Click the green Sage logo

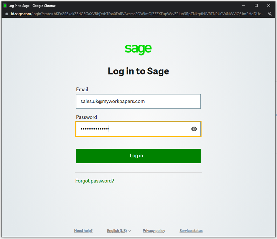138,49
